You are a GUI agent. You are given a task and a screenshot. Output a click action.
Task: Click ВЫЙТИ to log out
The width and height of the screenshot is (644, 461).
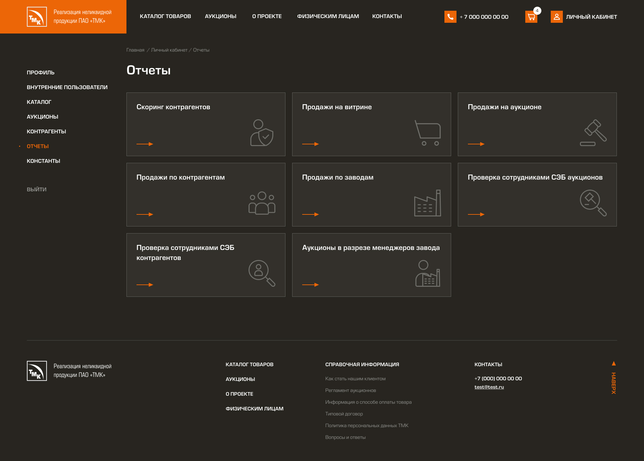pos(37,189)
